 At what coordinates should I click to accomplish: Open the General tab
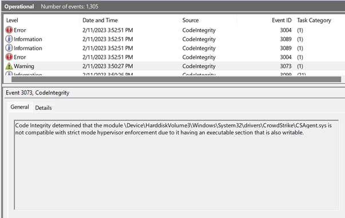coord(20,107)
